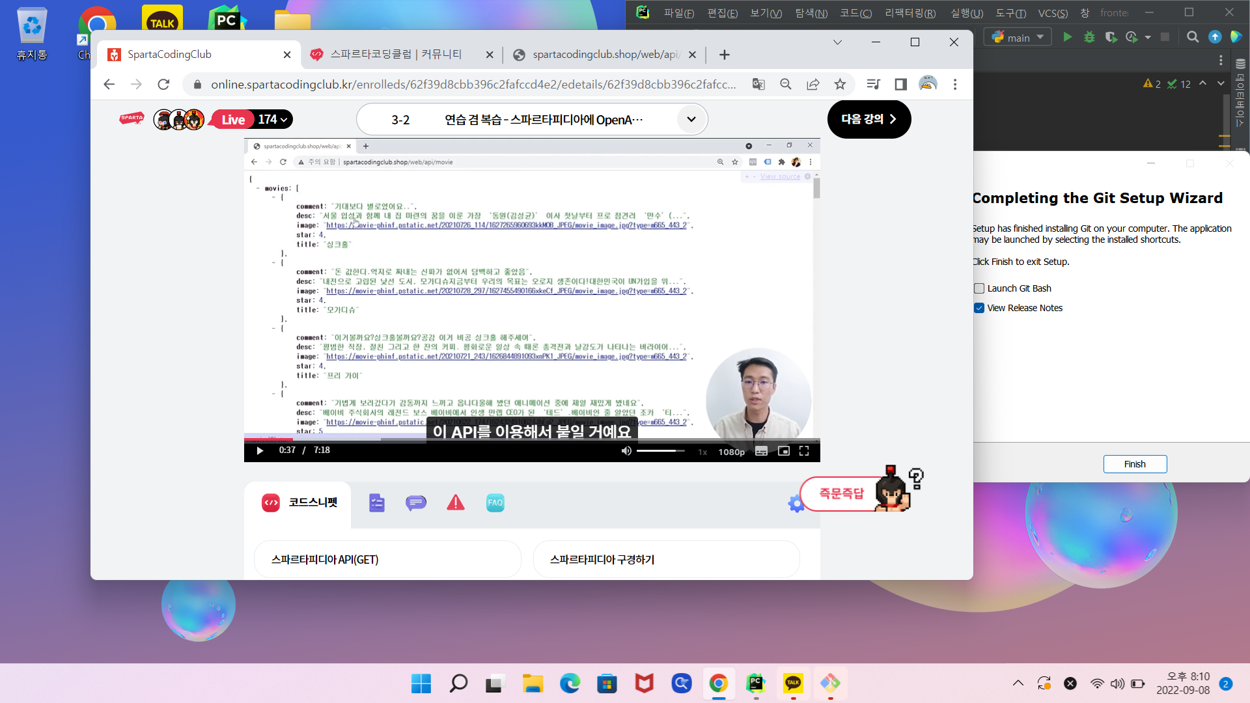Open PyCharm main run configuration dropdown
Viewport: 1250px width, 703px height.
(1018, 37)
